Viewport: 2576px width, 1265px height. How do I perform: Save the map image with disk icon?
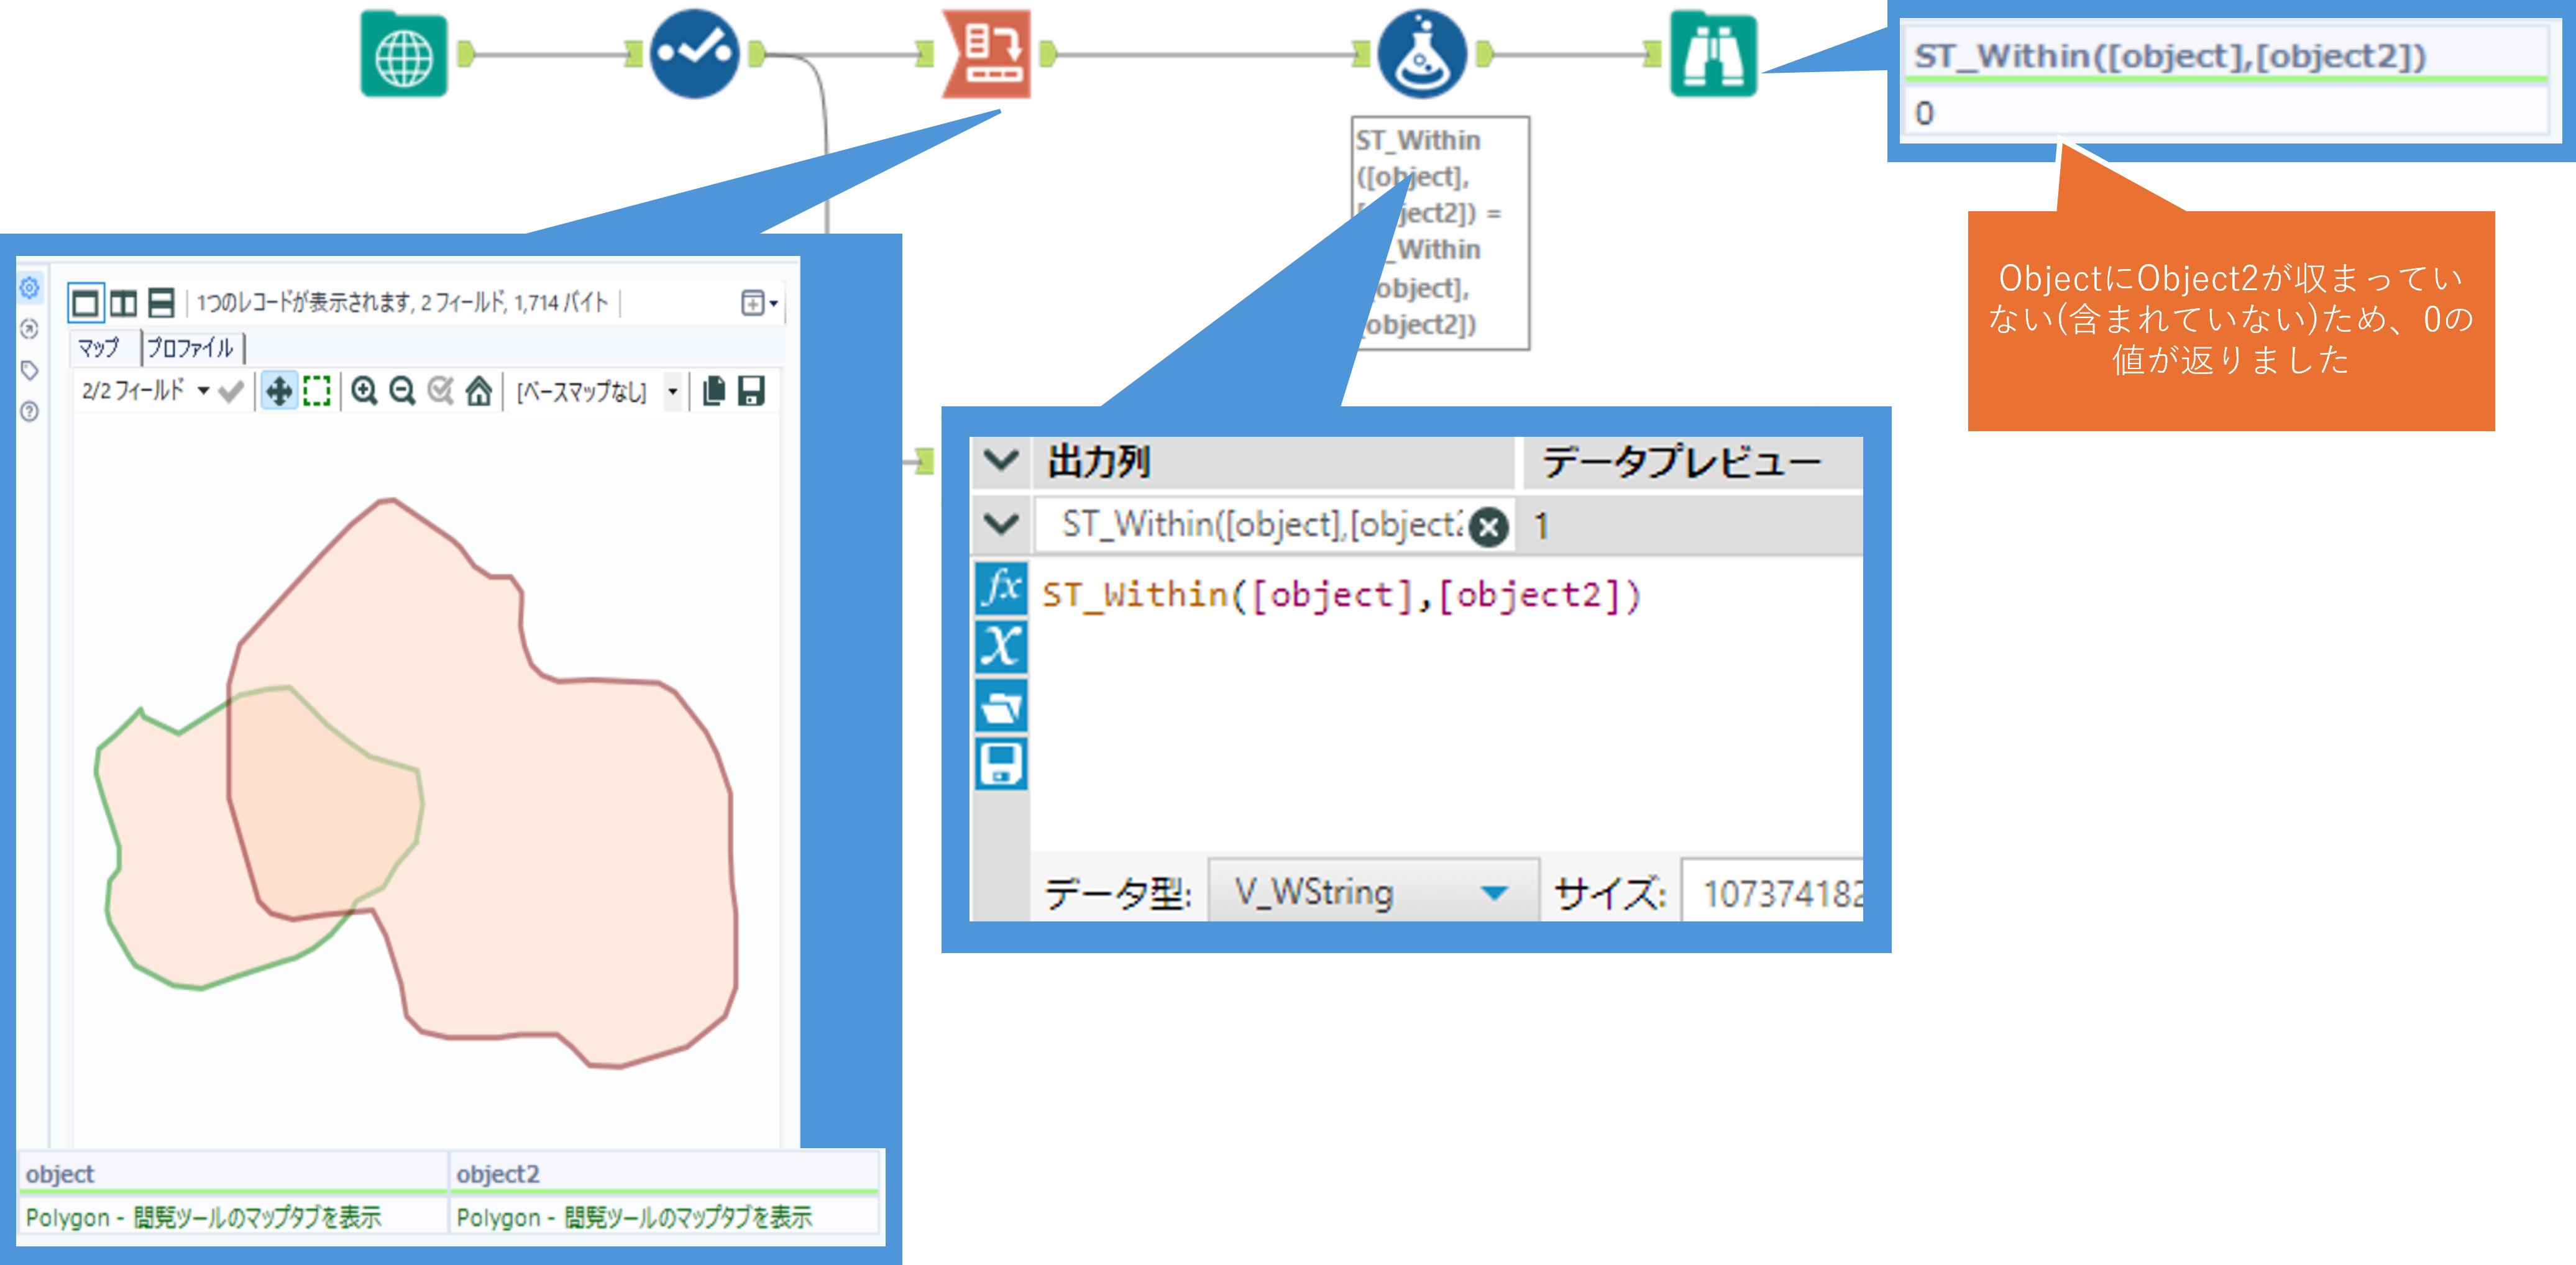pyautogui.click(x=751, y=391)
